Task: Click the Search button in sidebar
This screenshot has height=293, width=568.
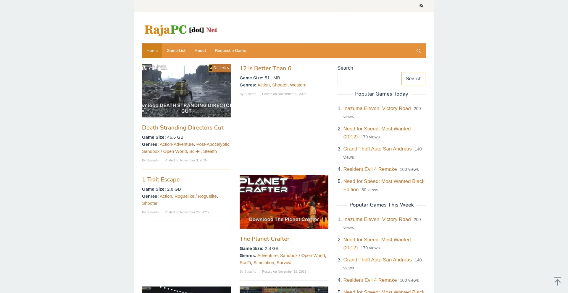Action: pos(413,78)
